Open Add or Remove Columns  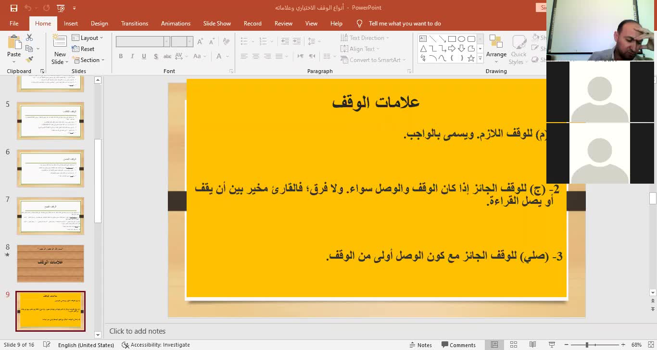tap(329, 56)
